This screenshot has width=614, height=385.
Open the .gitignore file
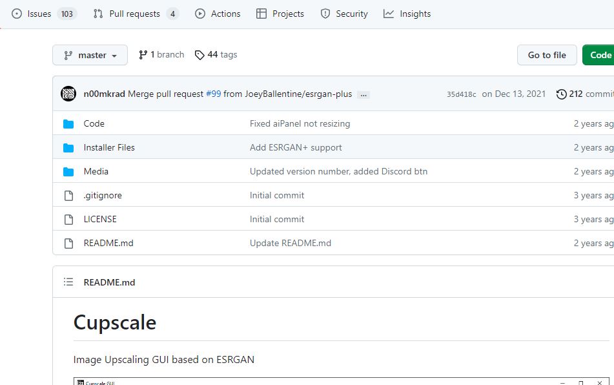tap(103, 195)
